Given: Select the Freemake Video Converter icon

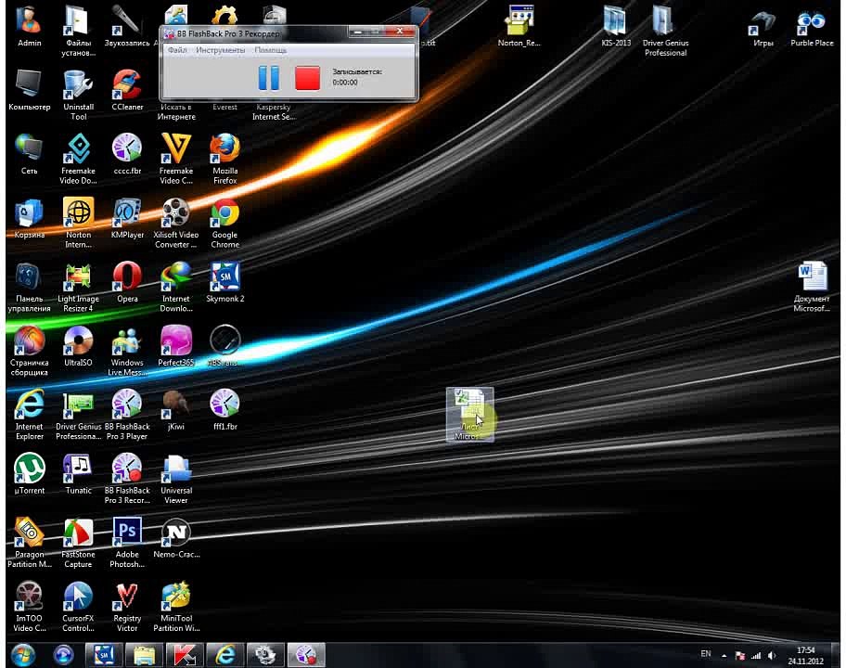Looking at the screenshot, I should (x=176, y=159).
